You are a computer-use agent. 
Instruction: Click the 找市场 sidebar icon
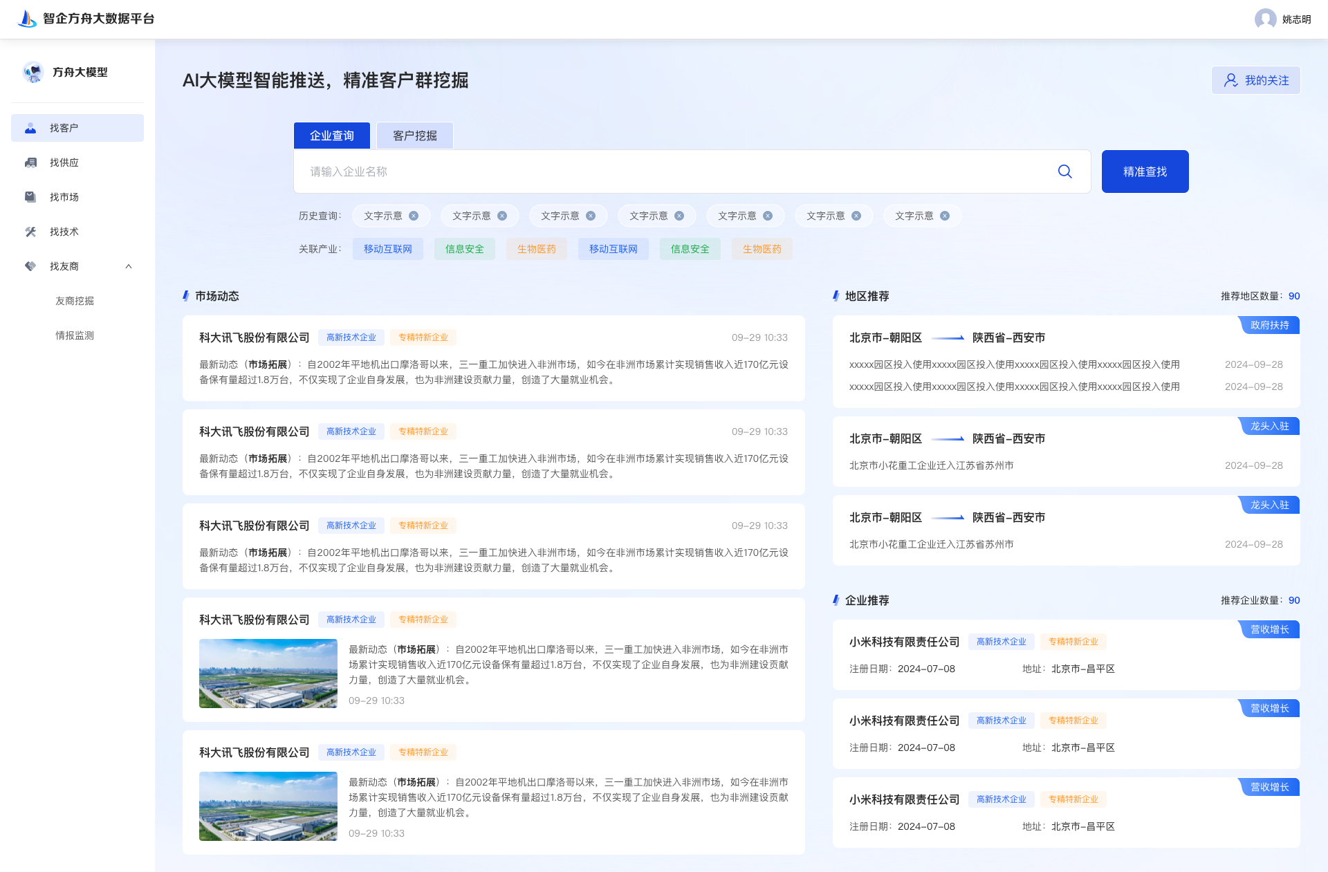point(30,197)
